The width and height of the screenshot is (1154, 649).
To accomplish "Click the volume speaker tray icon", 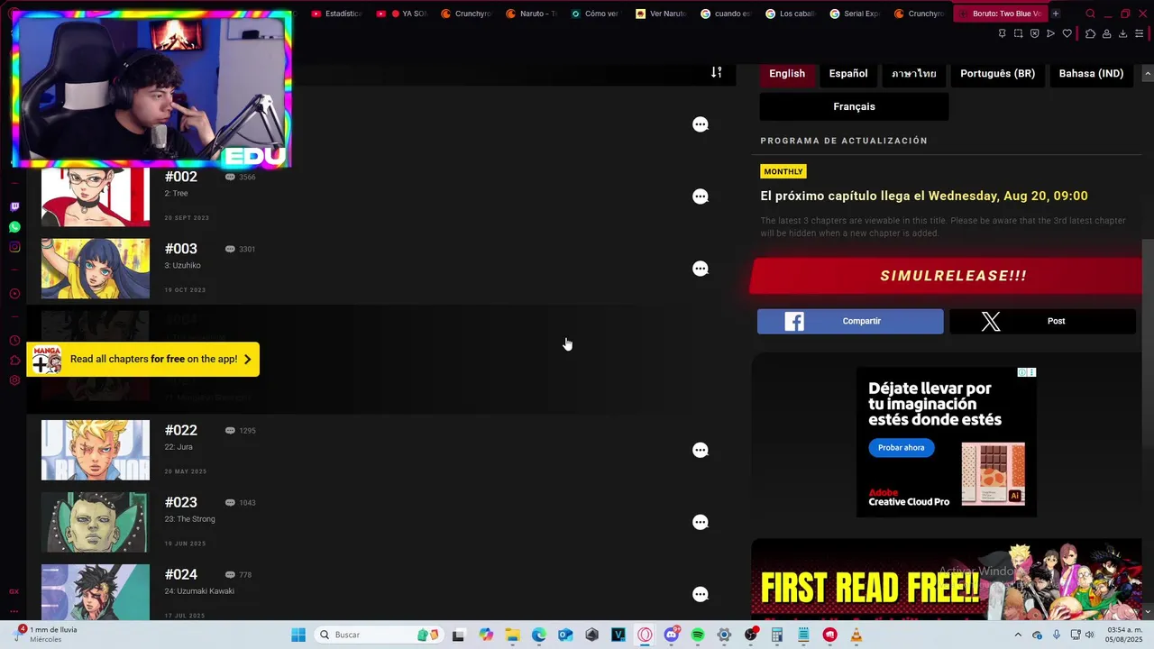I will [x=1089, y=635].
